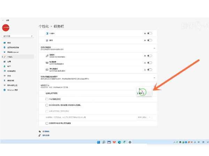Click the search icon in settings box

(x=32, y=36)
